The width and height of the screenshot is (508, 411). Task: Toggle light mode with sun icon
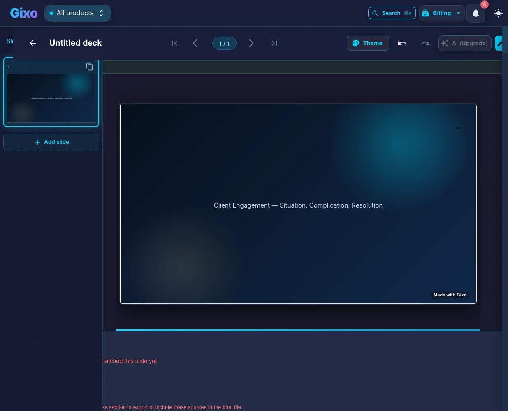[499, 13]
